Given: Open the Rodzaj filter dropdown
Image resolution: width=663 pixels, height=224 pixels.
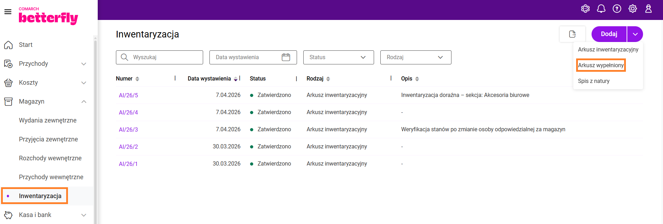Looking at the screenshot, I should click(x=415, y=57).
